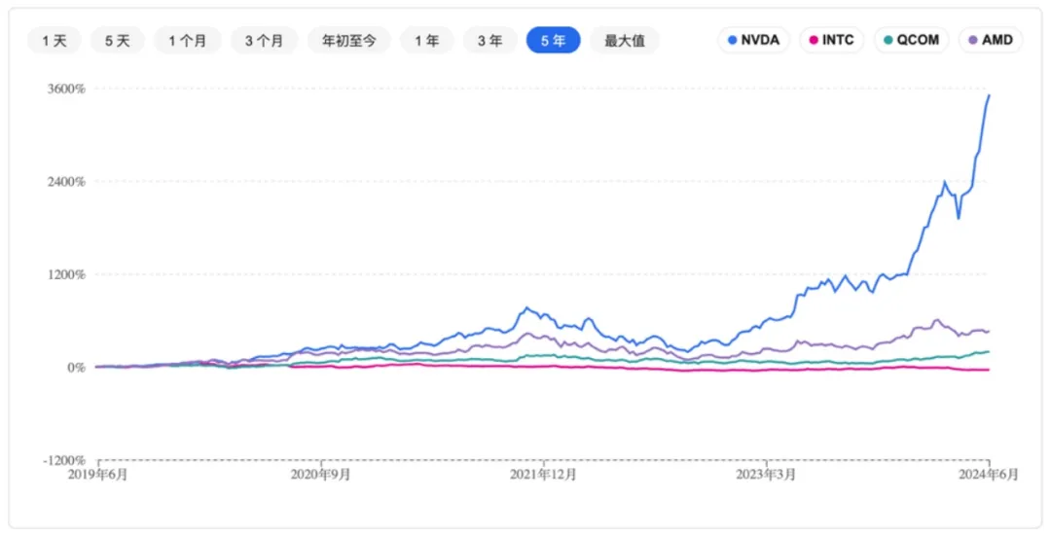The height and width of the screenshot is (537, 1051).
Task: Select the 3个月 range button
Action: [x=265, y=41]
